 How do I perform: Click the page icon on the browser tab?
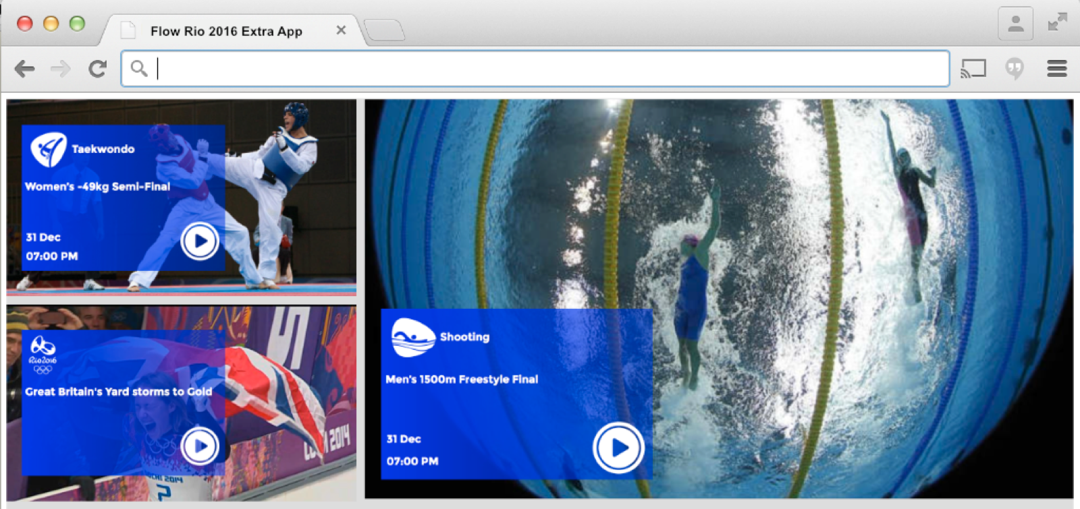click(128, 30)
